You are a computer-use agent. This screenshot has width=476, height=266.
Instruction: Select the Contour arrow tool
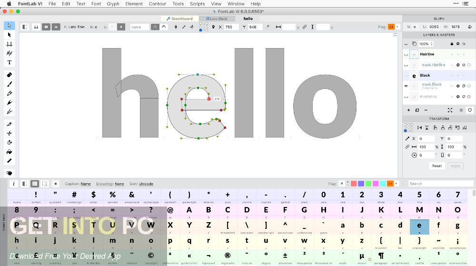pyautogui.click(x=10, y=26)
